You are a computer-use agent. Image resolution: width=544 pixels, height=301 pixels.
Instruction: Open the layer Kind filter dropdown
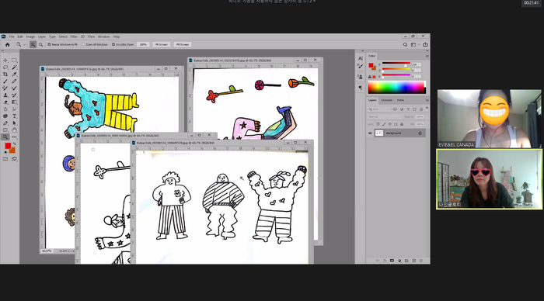click(379, 109)
